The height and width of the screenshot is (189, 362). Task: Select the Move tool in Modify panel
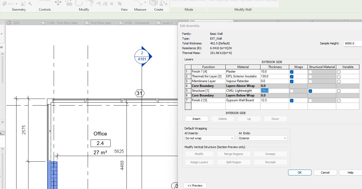[x=58, y=3]
